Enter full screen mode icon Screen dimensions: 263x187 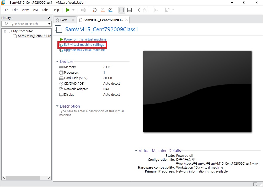pyautogui.click(x=137, y=10)
